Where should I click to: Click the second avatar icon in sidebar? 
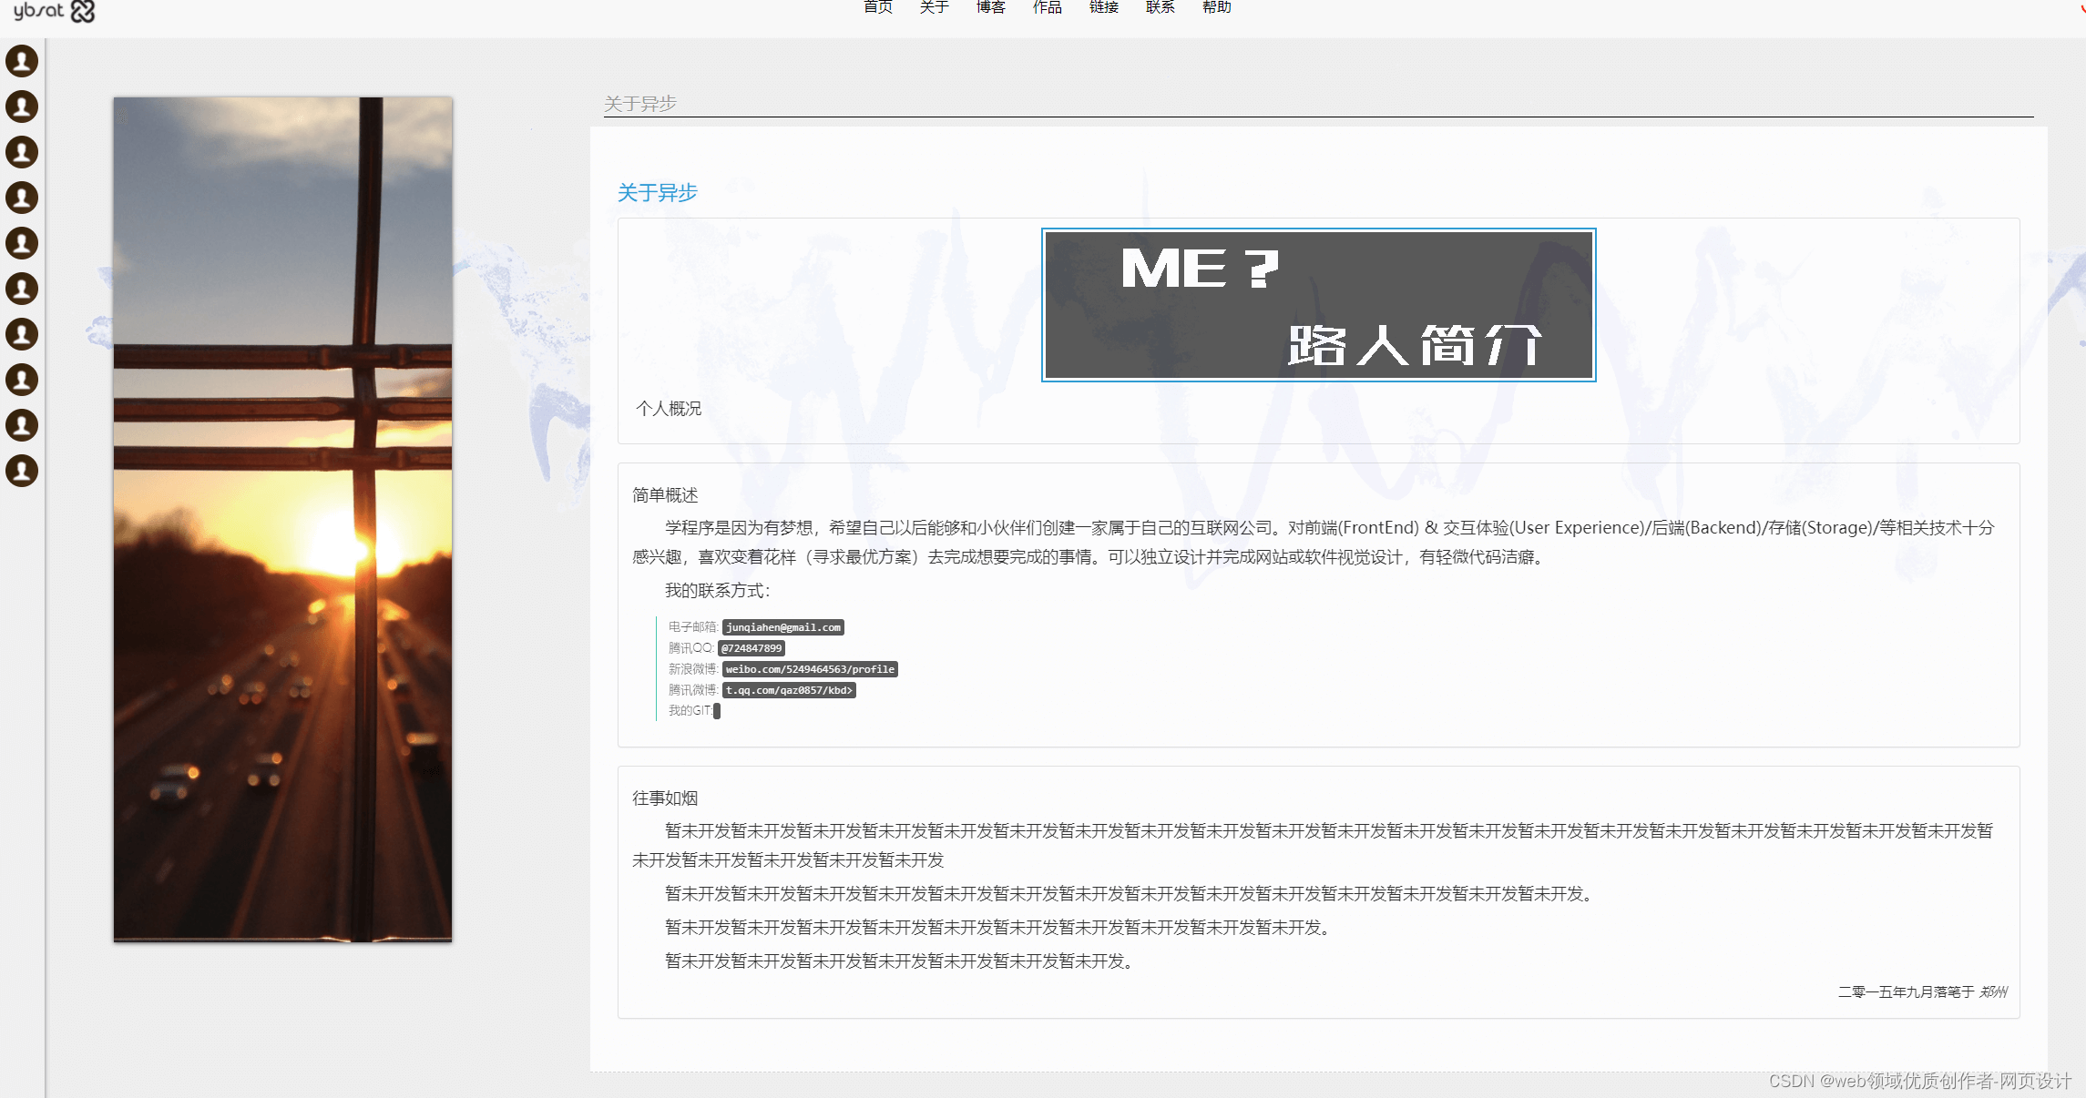[x=22, y=107]
